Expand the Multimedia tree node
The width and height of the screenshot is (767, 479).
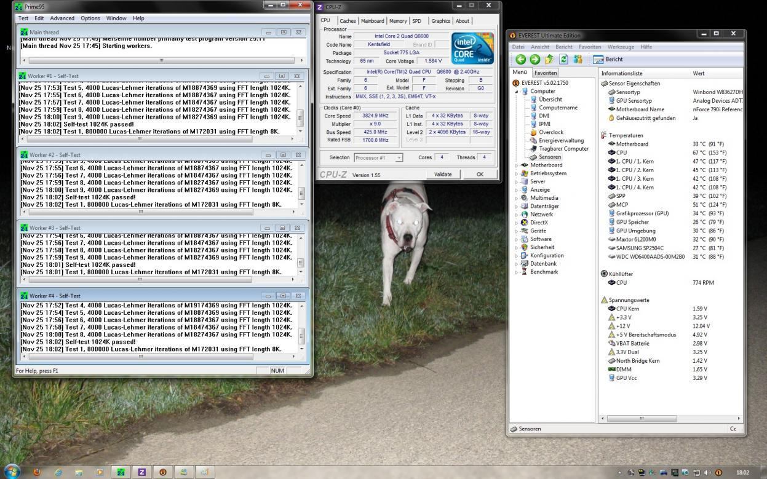(x=517, y=198)
